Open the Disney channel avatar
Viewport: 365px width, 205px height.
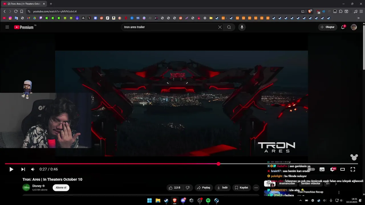[26, 188]
